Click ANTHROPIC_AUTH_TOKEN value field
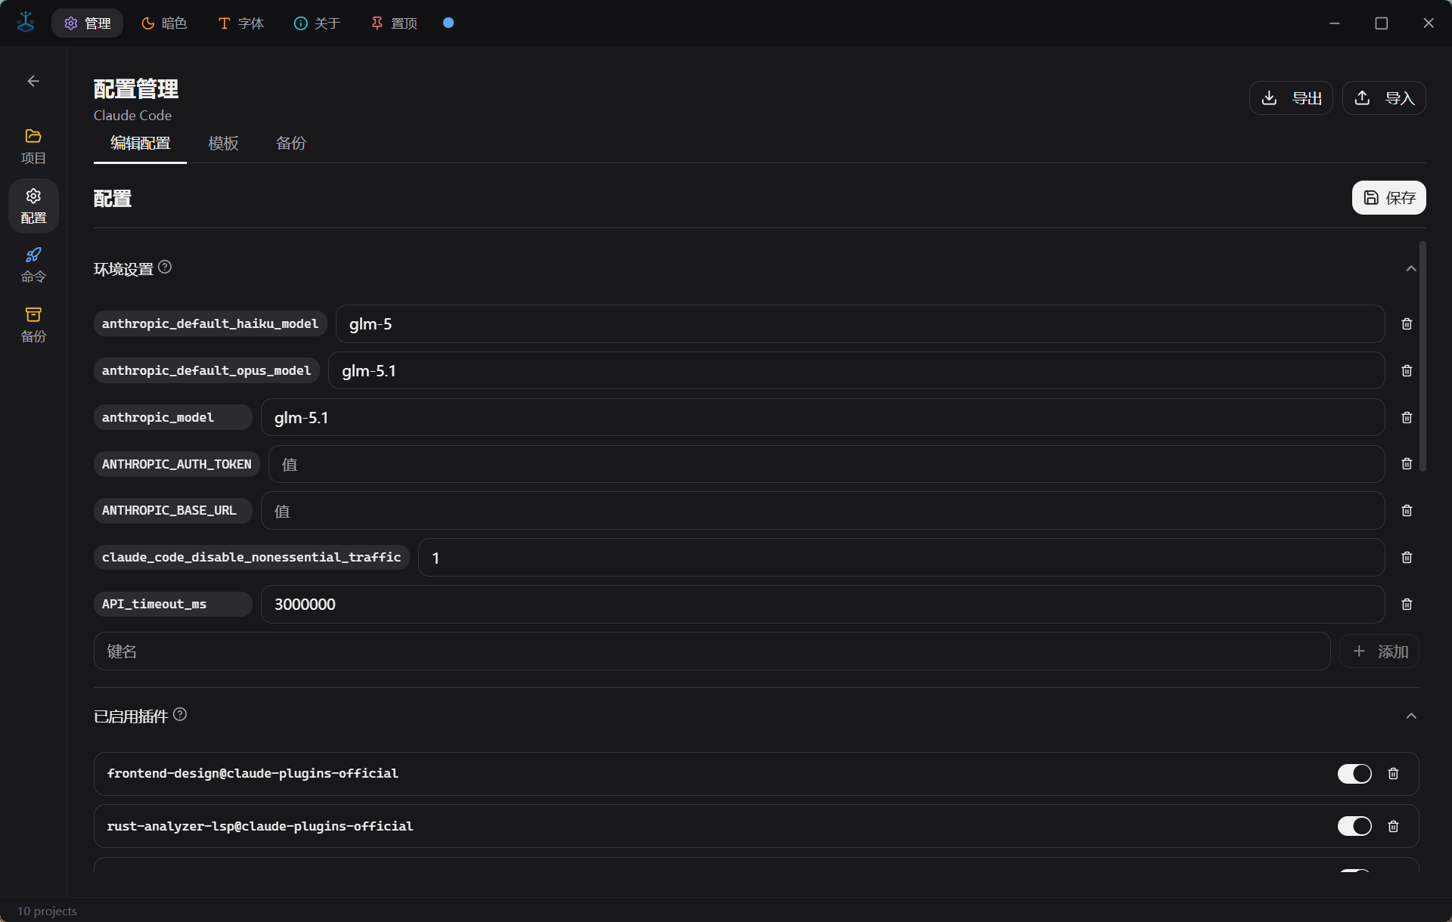1452x922 pixels. 827,464
